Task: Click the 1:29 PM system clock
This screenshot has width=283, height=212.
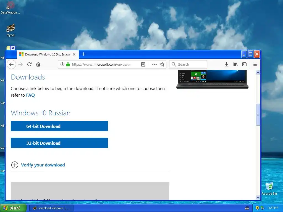Action: coord(273,208)
